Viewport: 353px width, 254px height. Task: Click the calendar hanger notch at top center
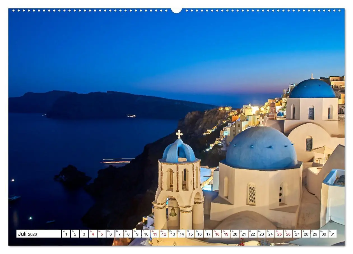[176, 11]
